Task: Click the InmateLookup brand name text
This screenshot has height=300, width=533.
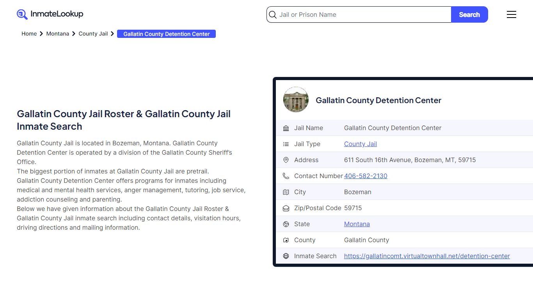Action: pos(57,14)
